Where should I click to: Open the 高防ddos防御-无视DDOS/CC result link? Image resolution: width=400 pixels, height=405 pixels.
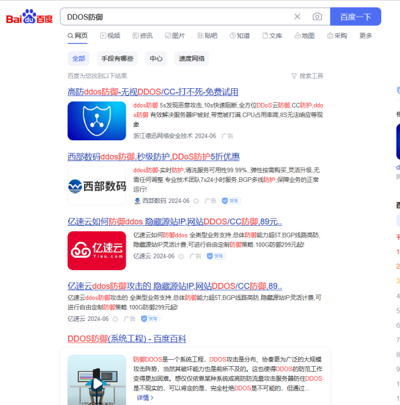point(153,92)
